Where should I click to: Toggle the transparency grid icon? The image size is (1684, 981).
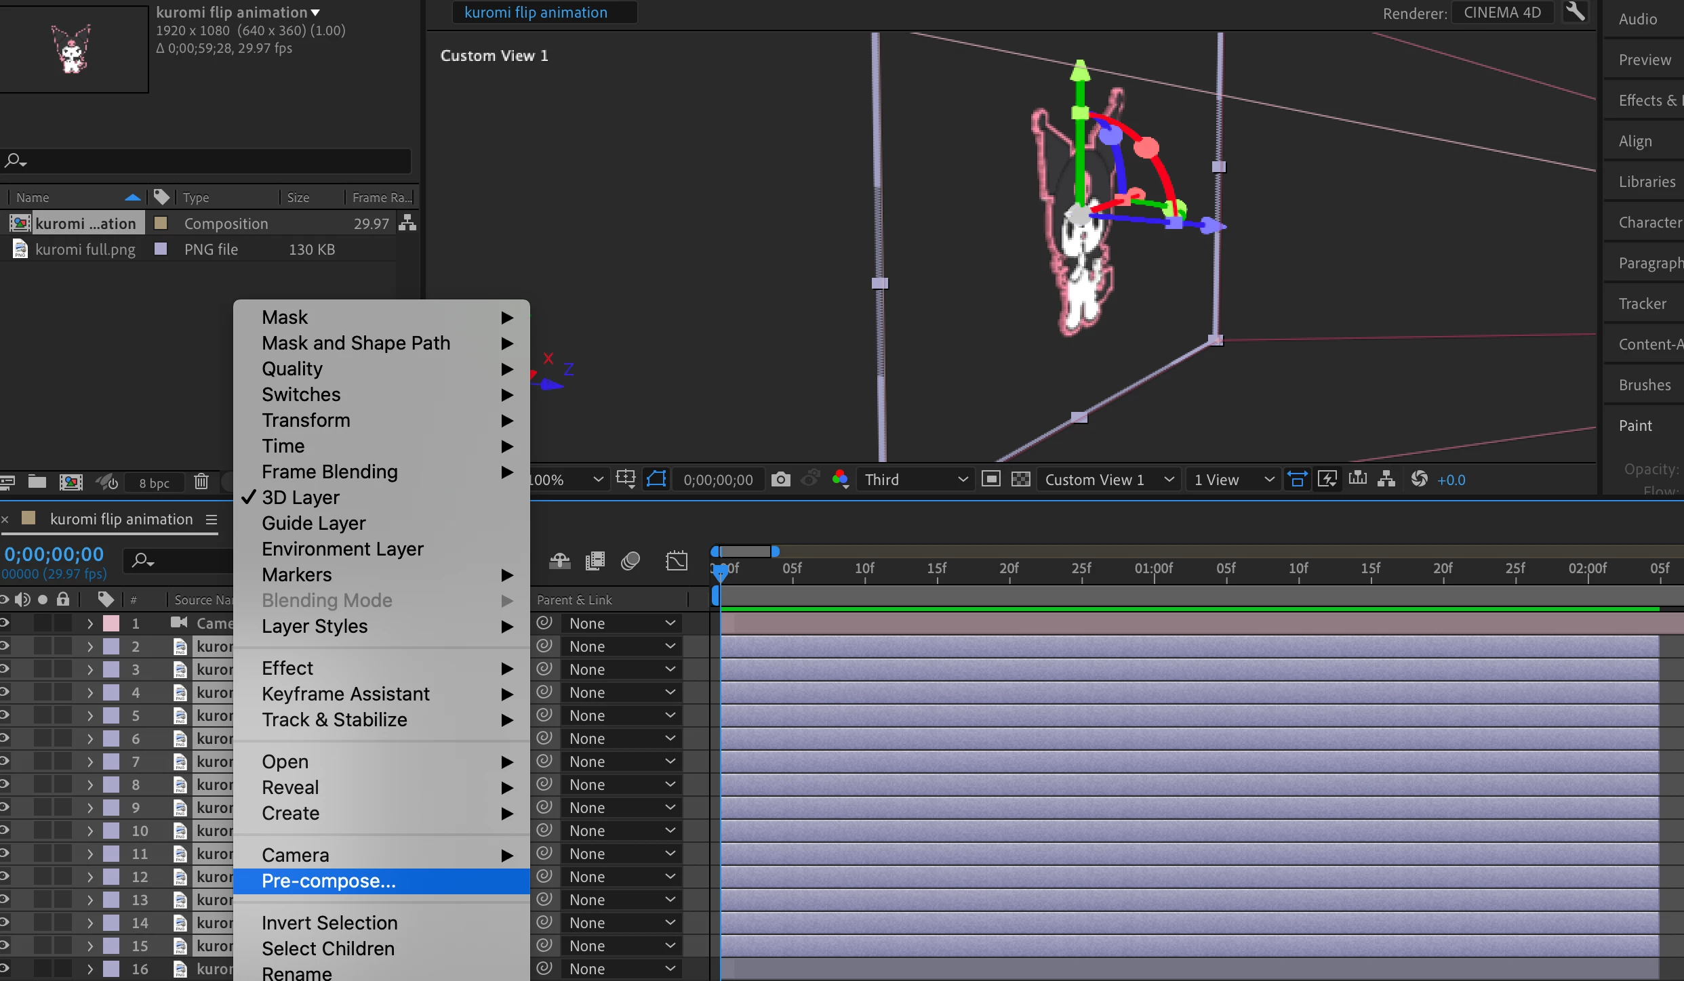pos(1020,480)
